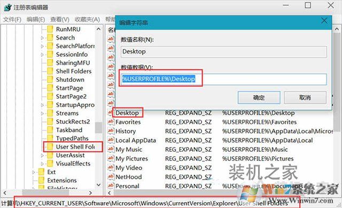Click the string value icon beside Favorites

click(x=111, y=122)
